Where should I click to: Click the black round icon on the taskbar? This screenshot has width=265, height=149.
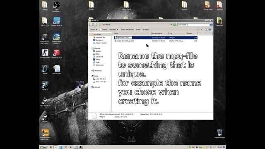click(x=80, y=147)
